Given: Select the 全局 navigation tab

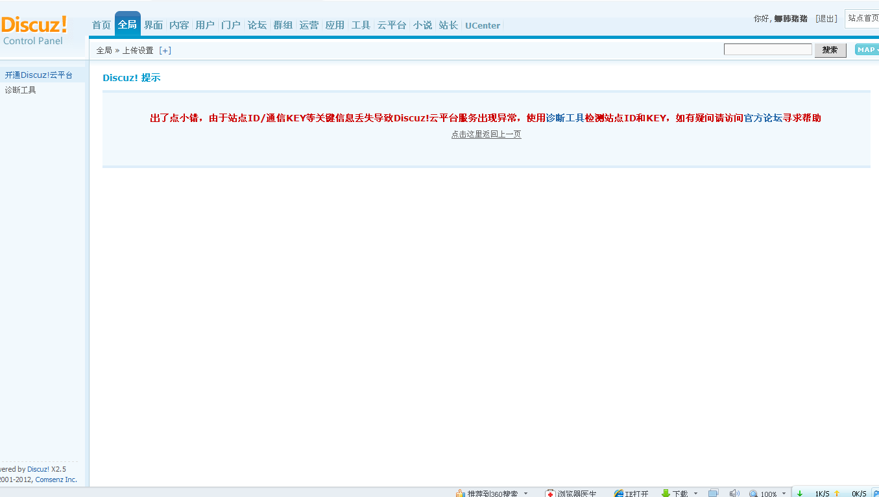Looking at the screenshot, I should point(128,25).
